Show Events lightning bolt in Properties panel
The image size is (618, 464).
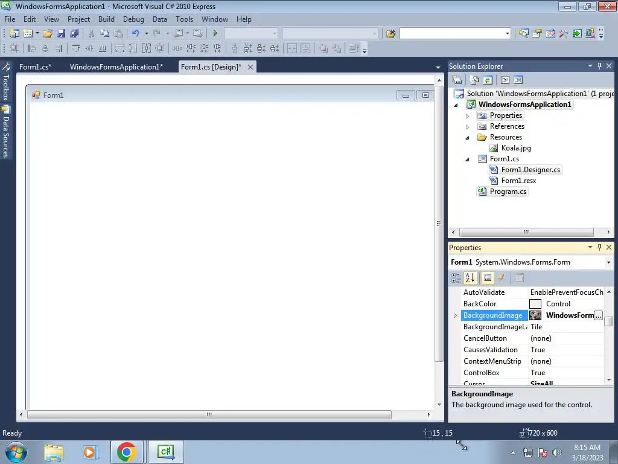[x=502, y=278]
